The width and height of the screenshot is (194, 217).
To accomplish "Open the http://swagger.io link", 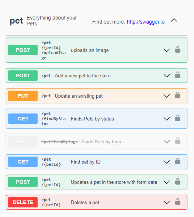I will tap(146, 22).
